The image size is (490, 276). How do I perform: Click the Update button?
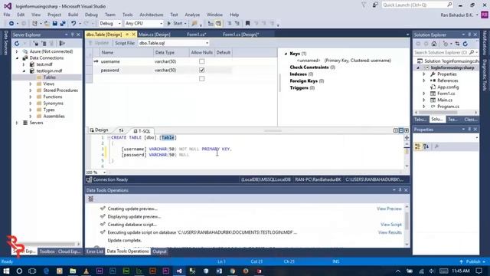click(99, 43)
